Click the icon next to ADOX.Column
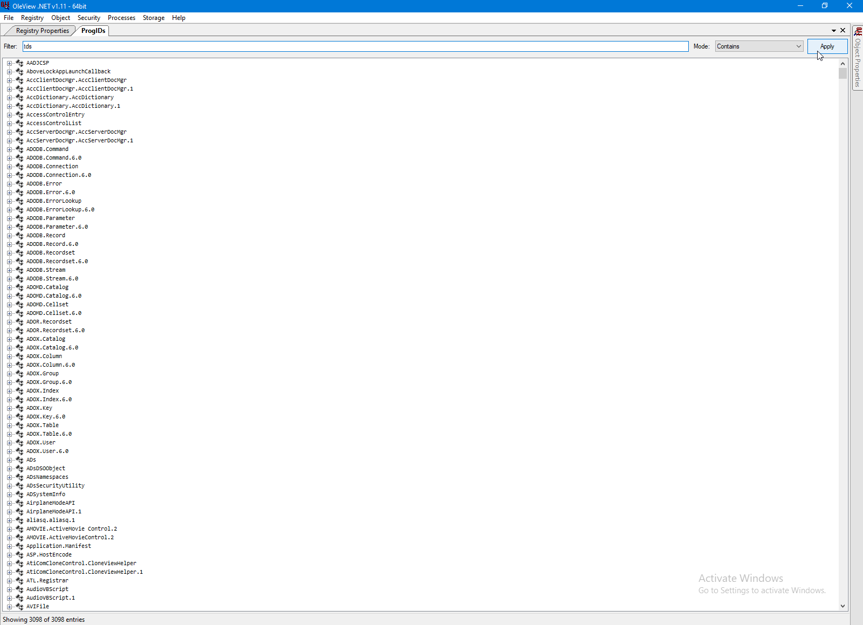This screenshot has width=863, height=625. tap(19, 356)
